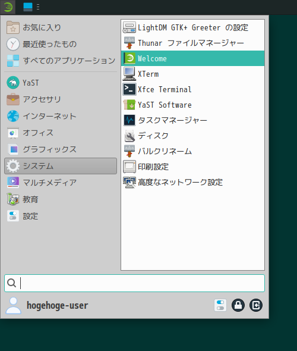Select 最近使ったもの recently used category
Screen dimensions: 297x351
coord(61,44)
